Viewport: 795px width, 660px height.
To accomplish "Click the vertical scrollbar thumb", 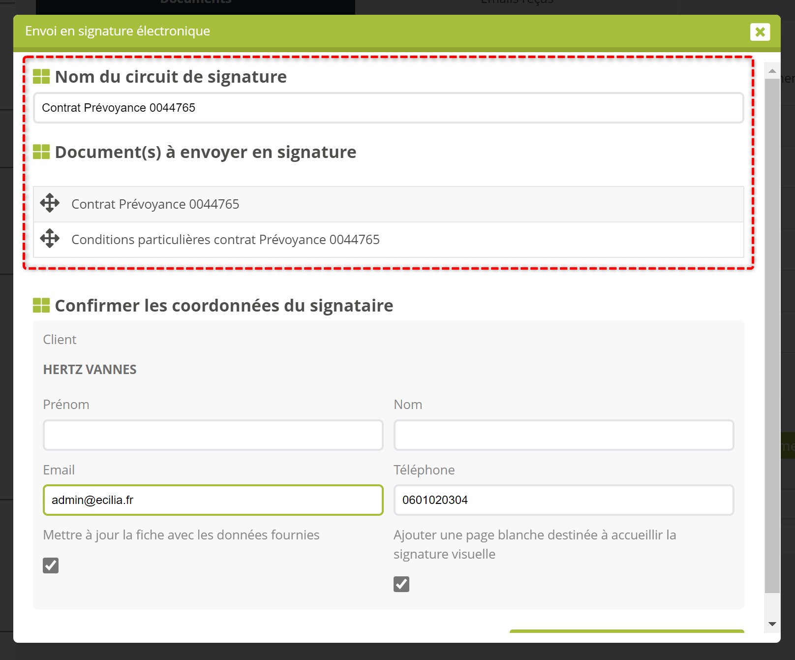I will (772, 335).
